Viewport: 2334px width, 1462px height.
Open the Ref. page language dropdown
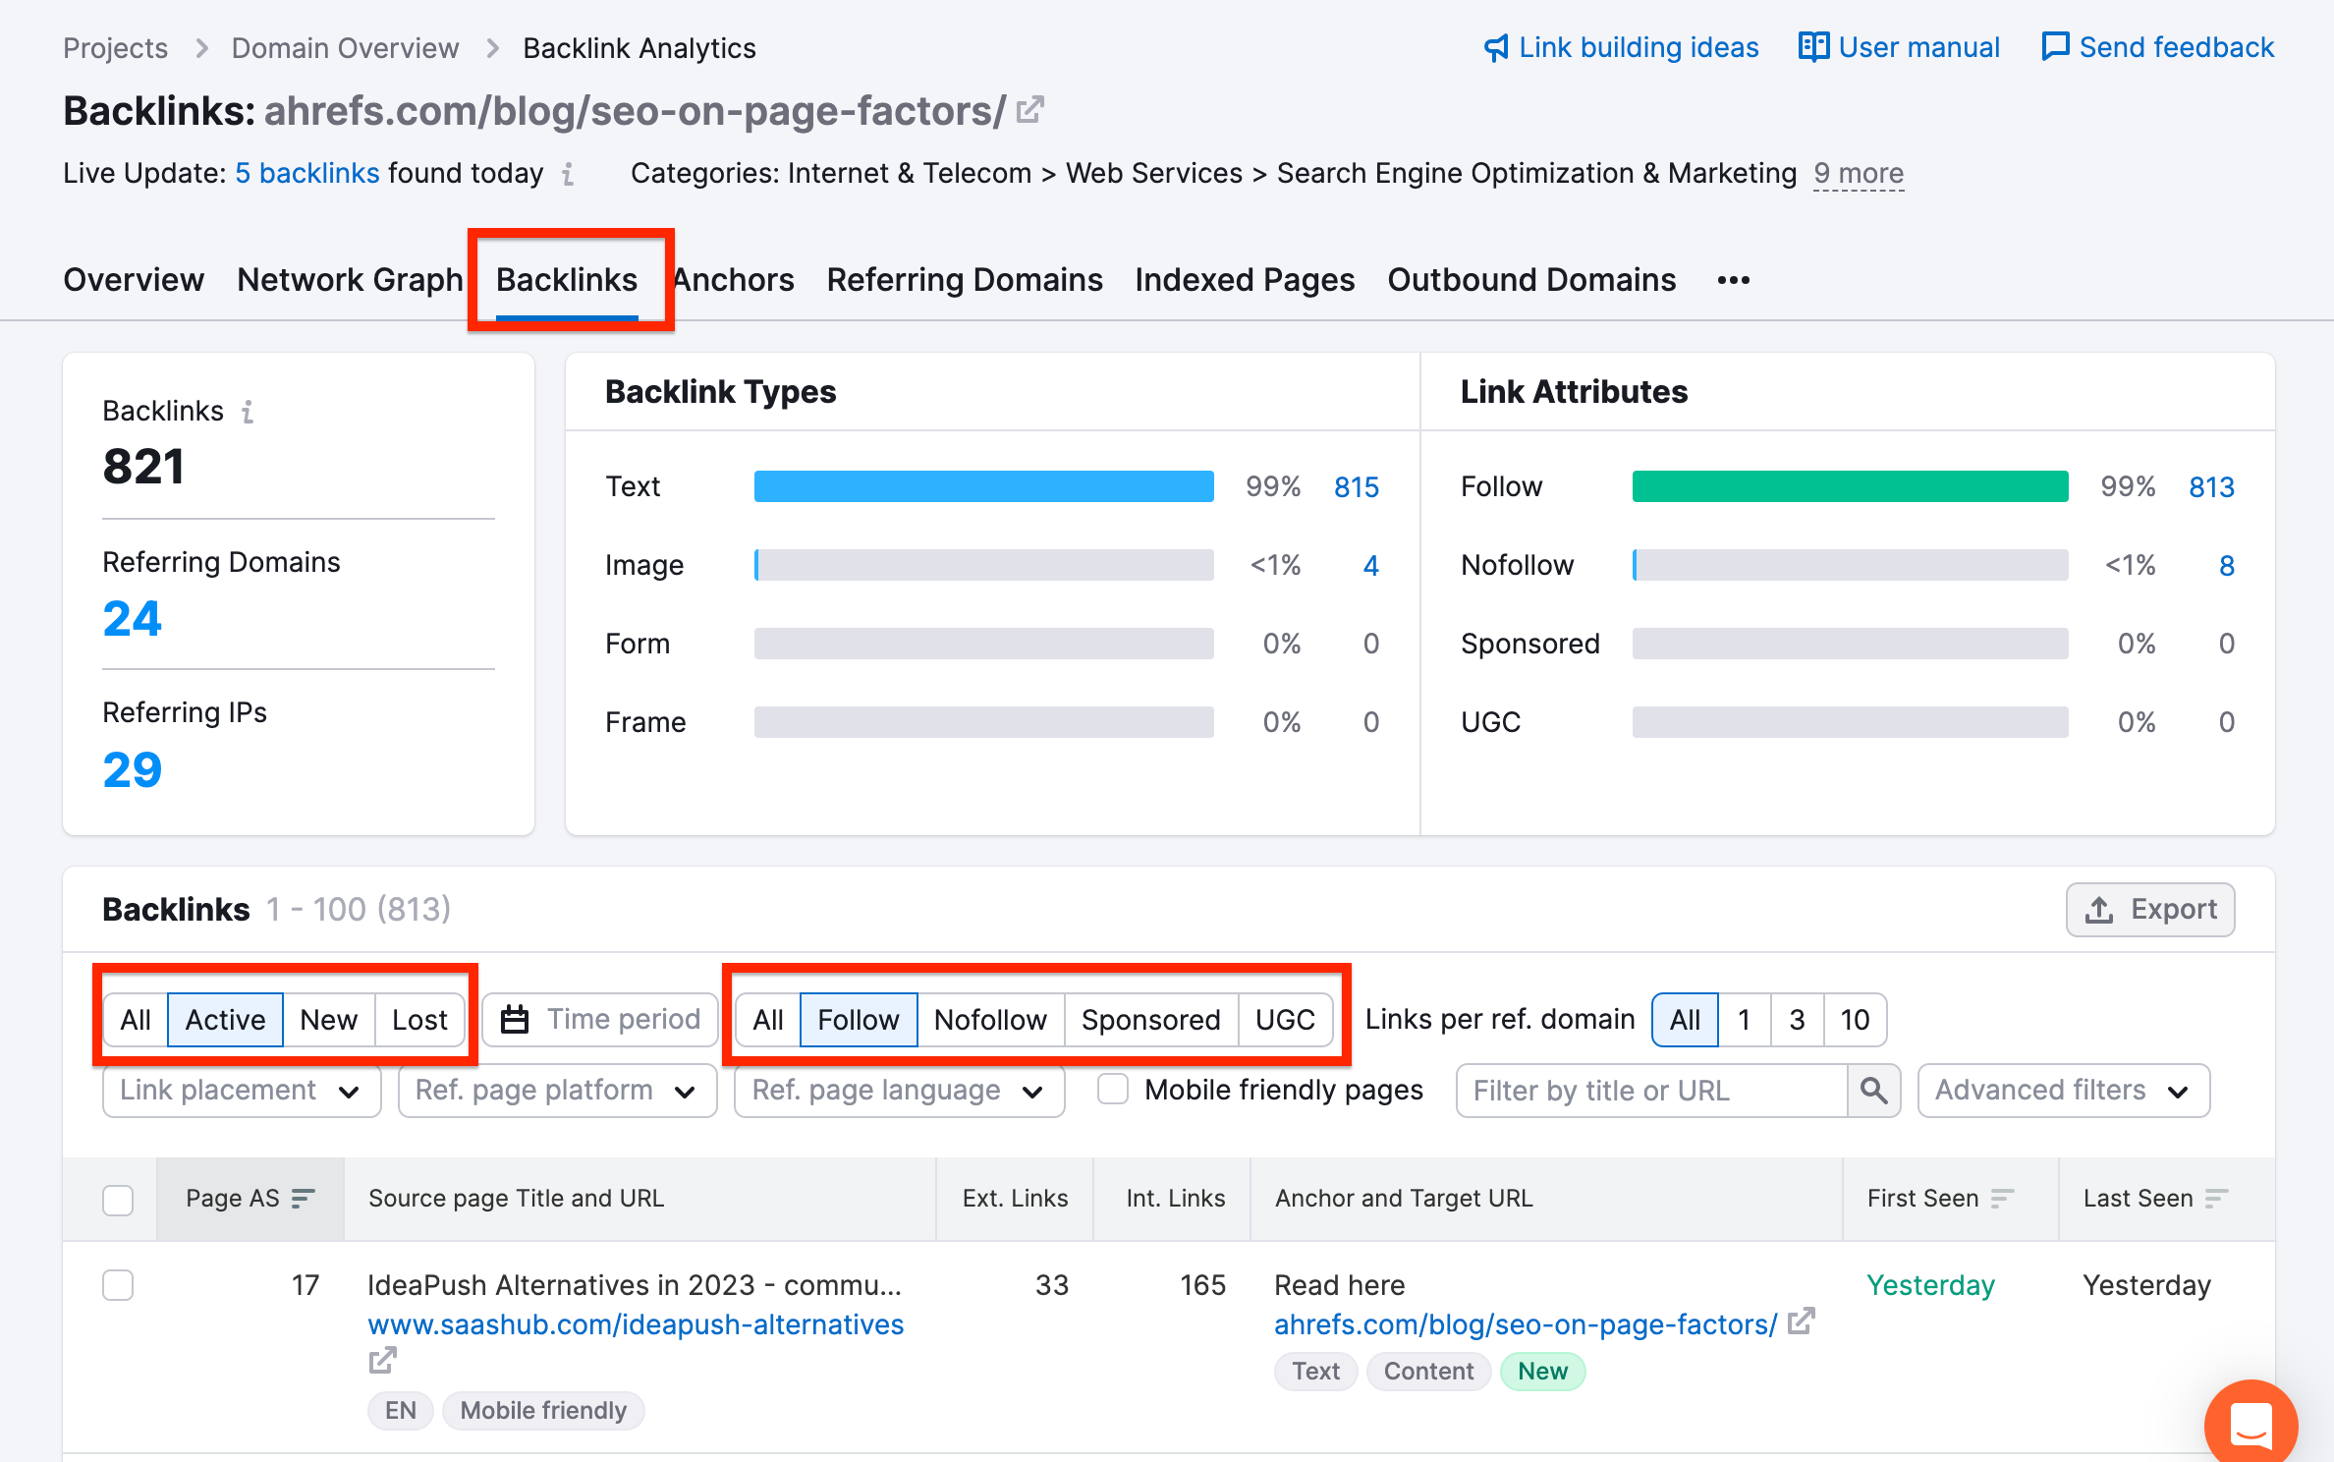point(899,1091)
